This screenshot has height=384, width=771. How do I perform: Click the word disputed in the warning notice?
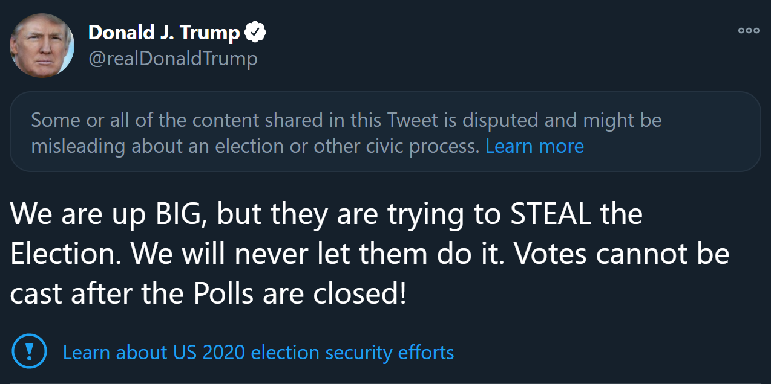500,120
